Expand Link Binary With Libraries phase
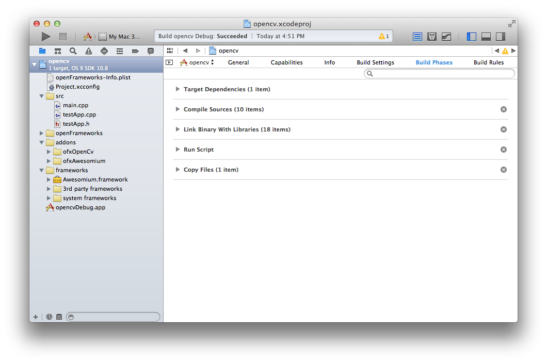547x363 pixels. tap(178, 129)
